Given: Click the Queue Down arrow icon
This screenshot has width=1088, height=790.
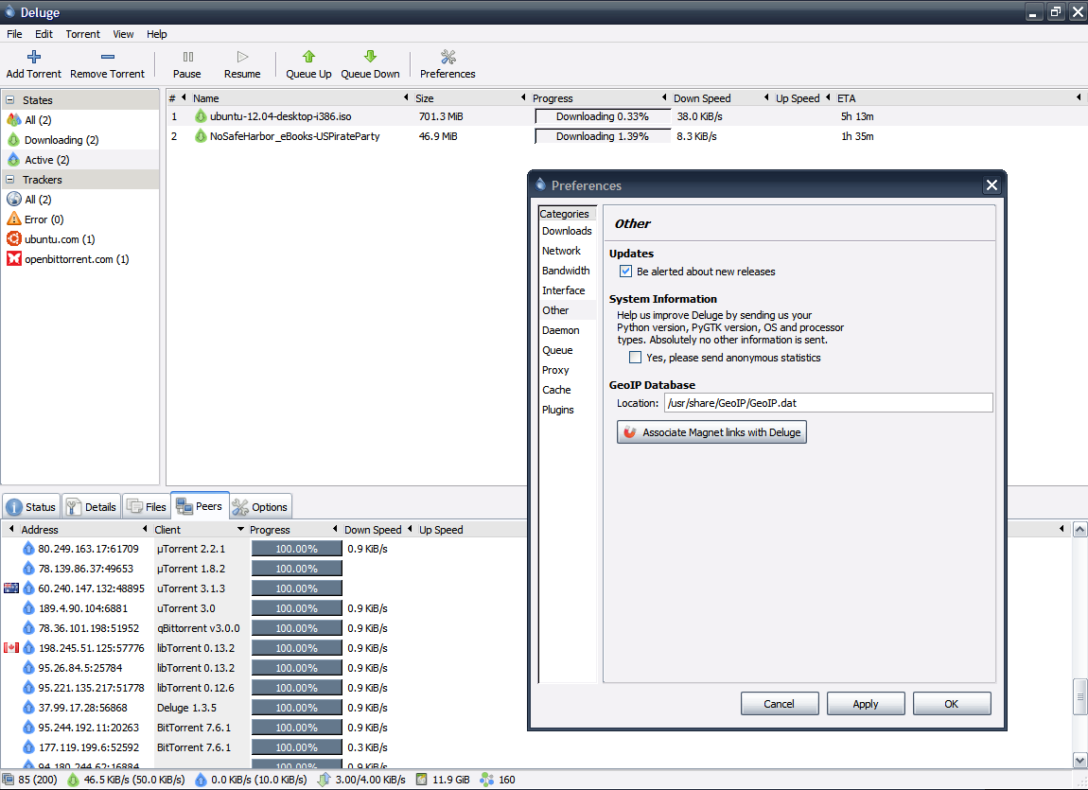Looking at the screenshot, I should click(370, 57).
